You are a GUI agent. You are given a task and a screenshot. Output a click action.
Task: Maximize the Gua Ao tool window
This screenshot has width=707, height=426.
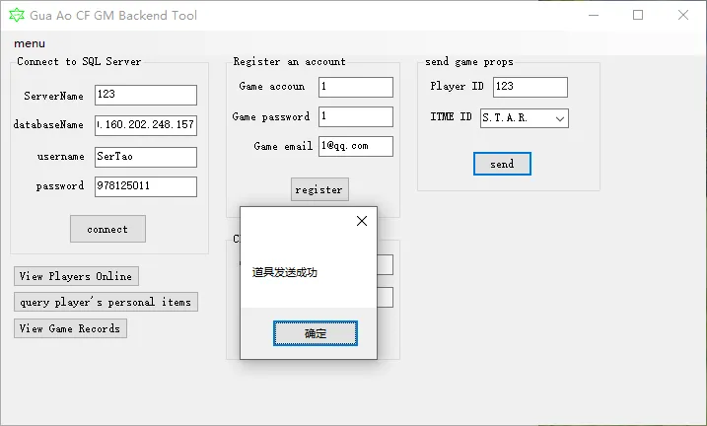[638, 16]
